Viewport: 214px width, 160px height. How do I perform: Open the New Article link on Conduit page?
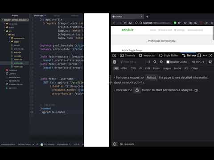click(165, 30)
